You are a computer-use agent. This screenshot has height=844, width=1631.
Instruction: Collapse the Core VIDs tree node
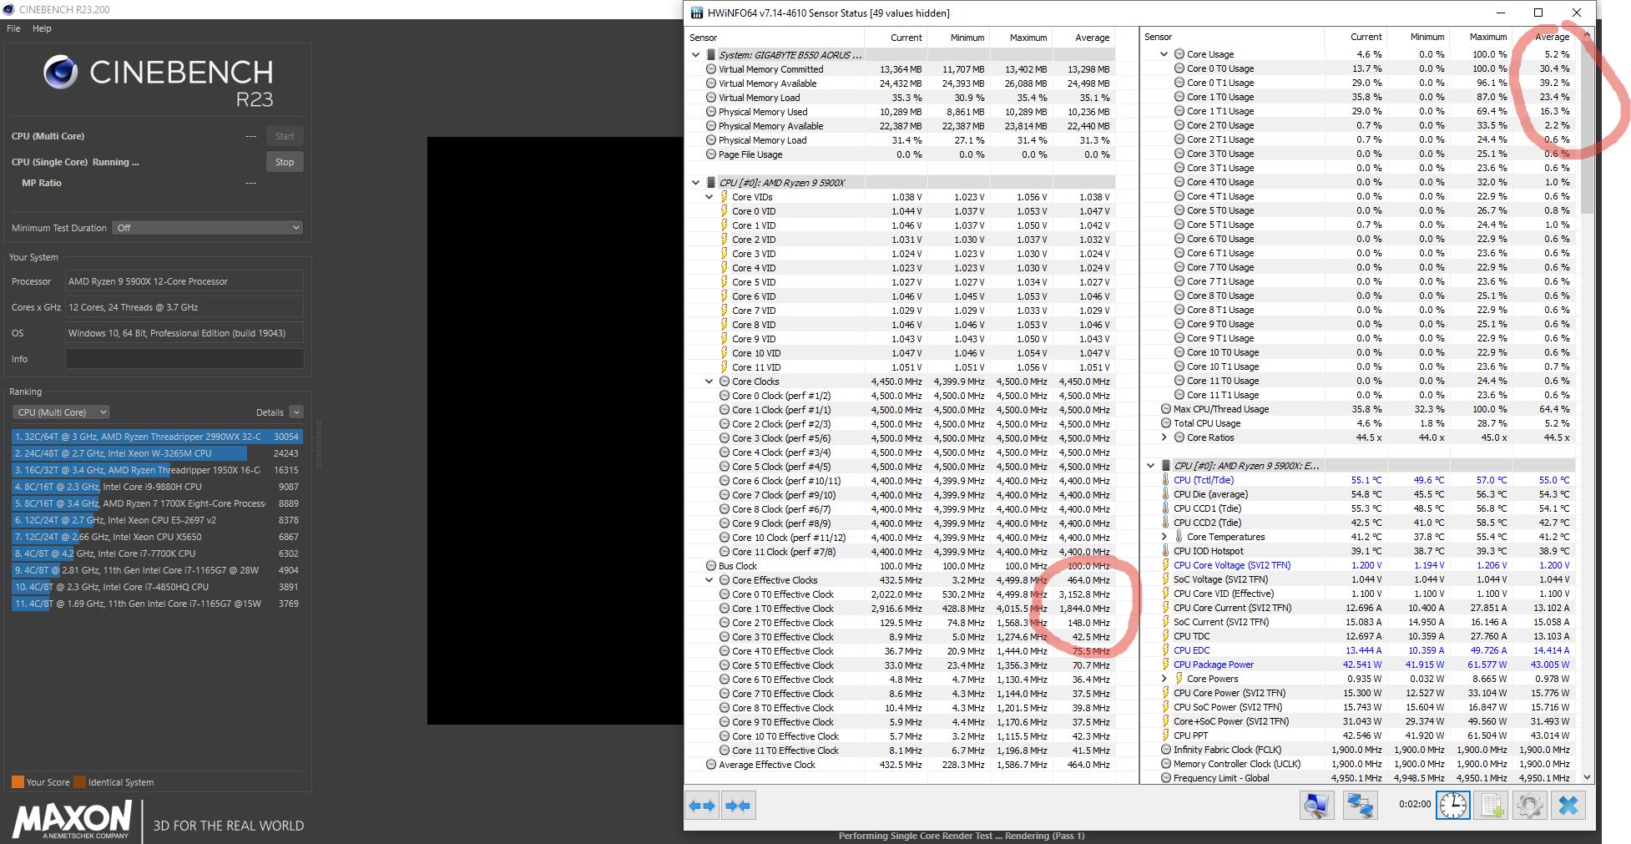point(709,197)
